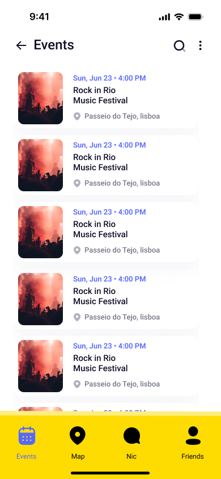
Task: Select fifth Rock in Rio Music Festival title
Action: coord(100,363)
